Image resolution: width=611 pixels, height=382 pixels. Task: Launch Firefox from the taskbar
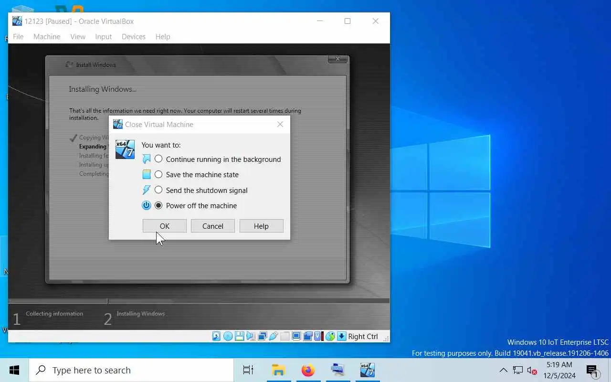tap(308, 370)
